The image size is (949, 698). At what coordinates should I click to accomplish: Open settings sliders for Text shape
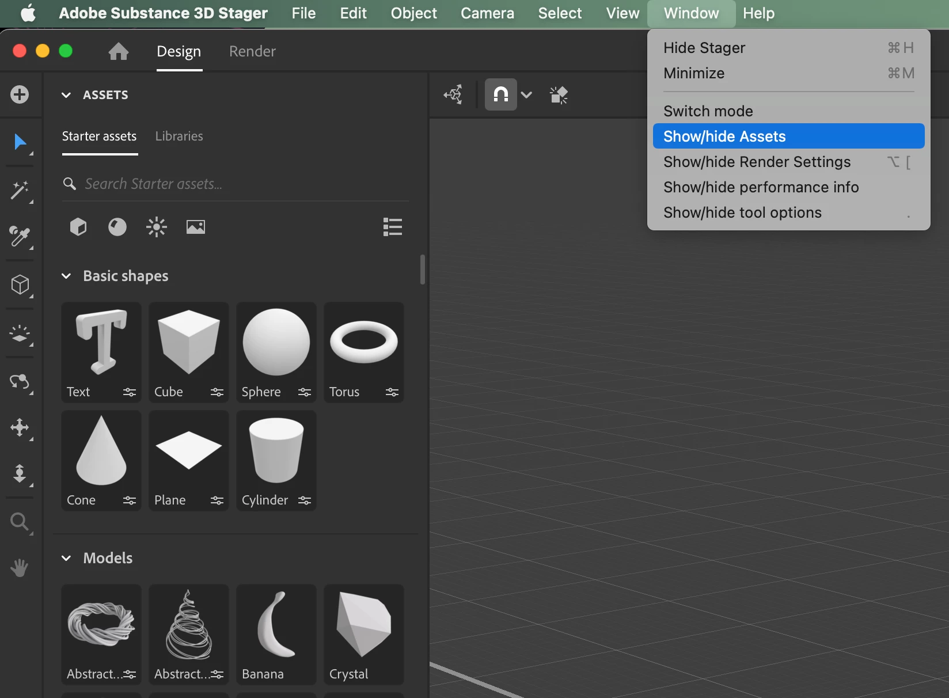tap(130, 392)
